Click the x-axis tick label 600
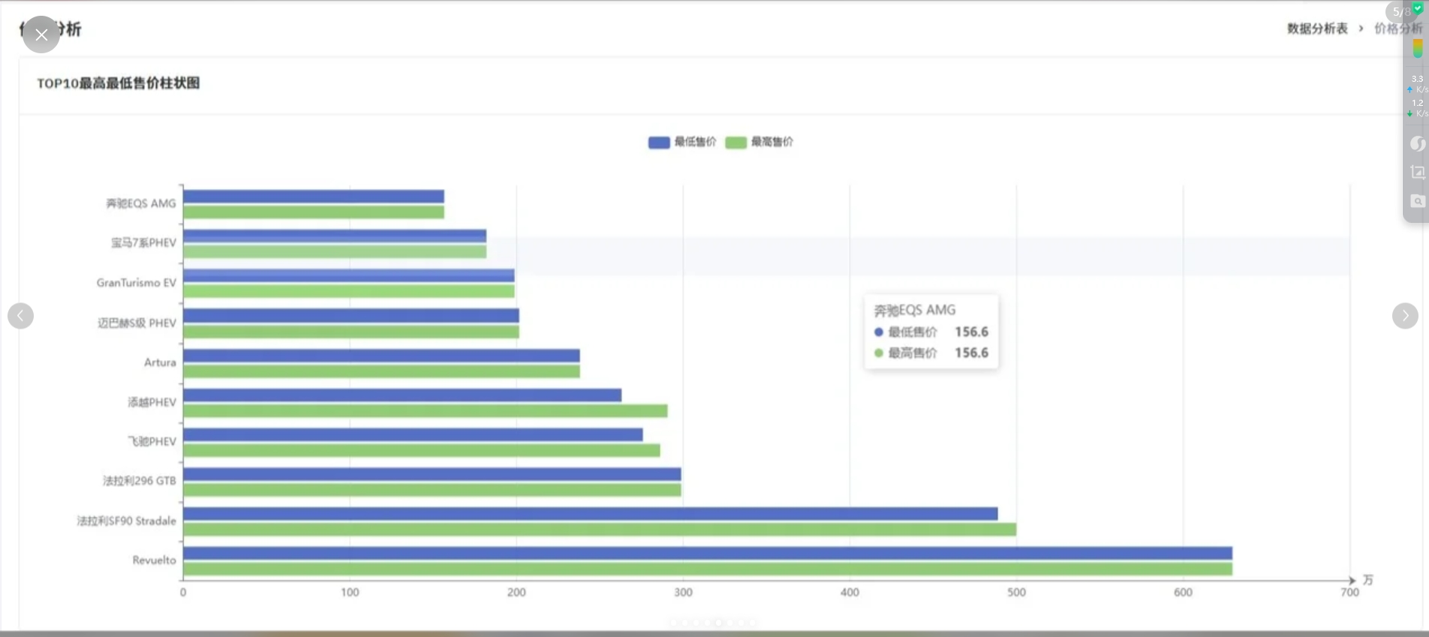 tap(1183, 593)
